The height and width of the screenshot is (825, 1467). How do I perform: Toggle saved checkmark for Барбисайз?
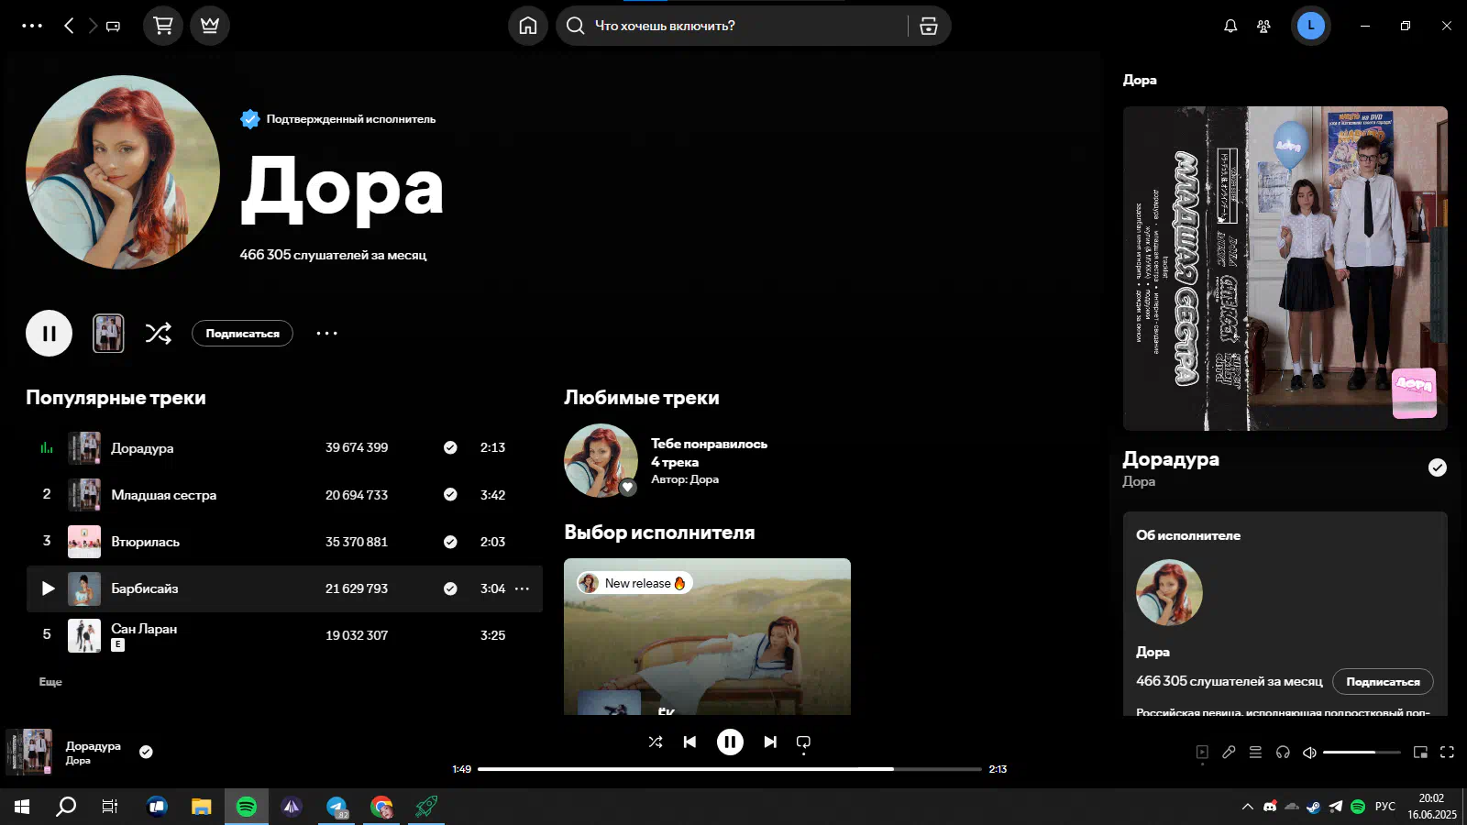tap(450, 588)
